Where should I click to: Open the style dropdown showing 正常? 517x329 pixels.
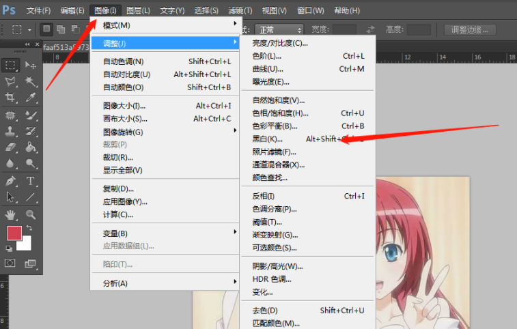279,30
